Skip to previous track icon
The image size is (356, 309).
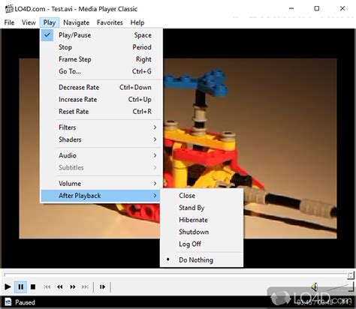click(x=47, y=286)
